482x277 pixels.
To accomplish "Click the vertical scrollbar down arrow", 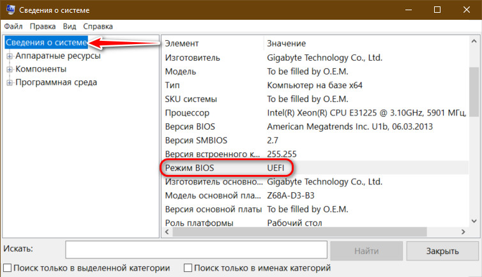I will [474, 221].
